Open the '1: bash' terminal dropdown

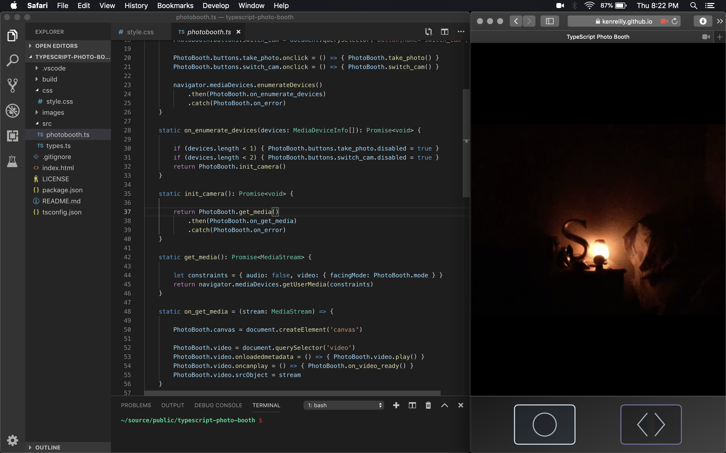pos(343,405)
